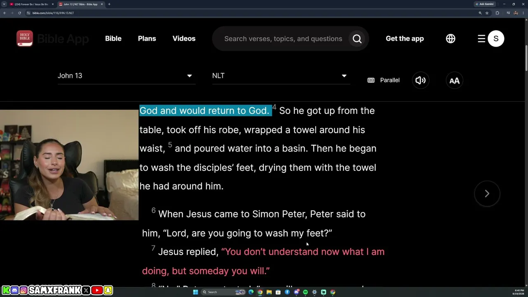Open the browser extensions puzzle icon
The width and height of the screenshot is (528, 297).
497,13
